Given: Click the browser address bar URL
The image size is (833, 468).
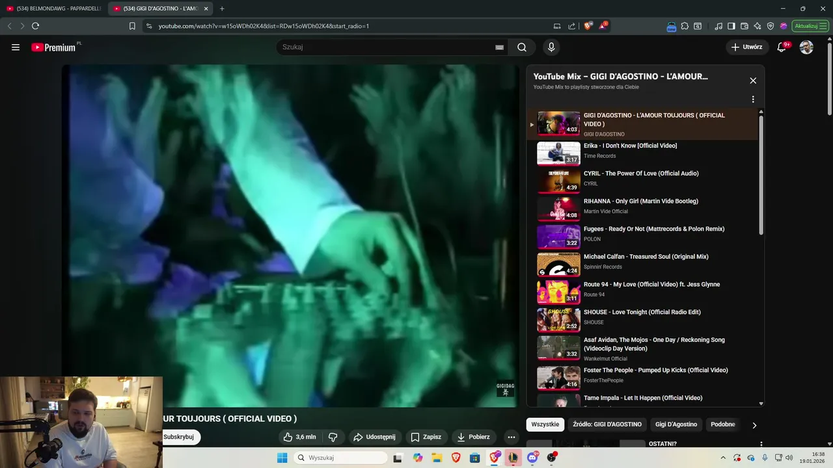Looking at the screenshot, I should point(264,26).
